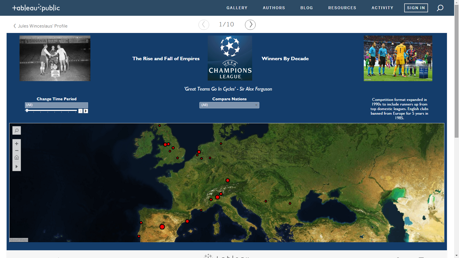Click the page vertical scrollbar thumb
Image resolution: width=459 pixels, height=258 pixels.
tap(456, 71)
